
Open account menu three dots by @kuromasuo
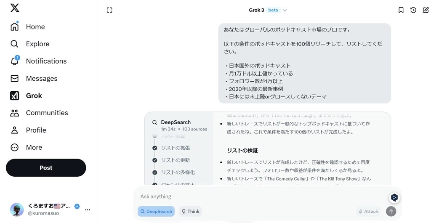click(88, 210)
